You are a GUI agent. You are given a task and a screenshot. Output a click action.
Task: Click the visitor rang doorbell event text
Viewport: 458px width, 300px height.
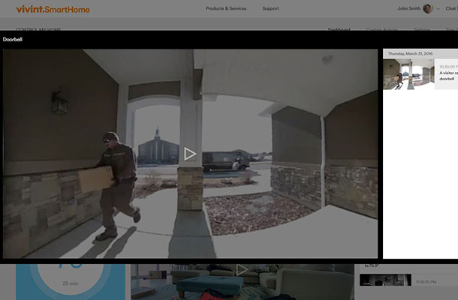tap(449, 76)
